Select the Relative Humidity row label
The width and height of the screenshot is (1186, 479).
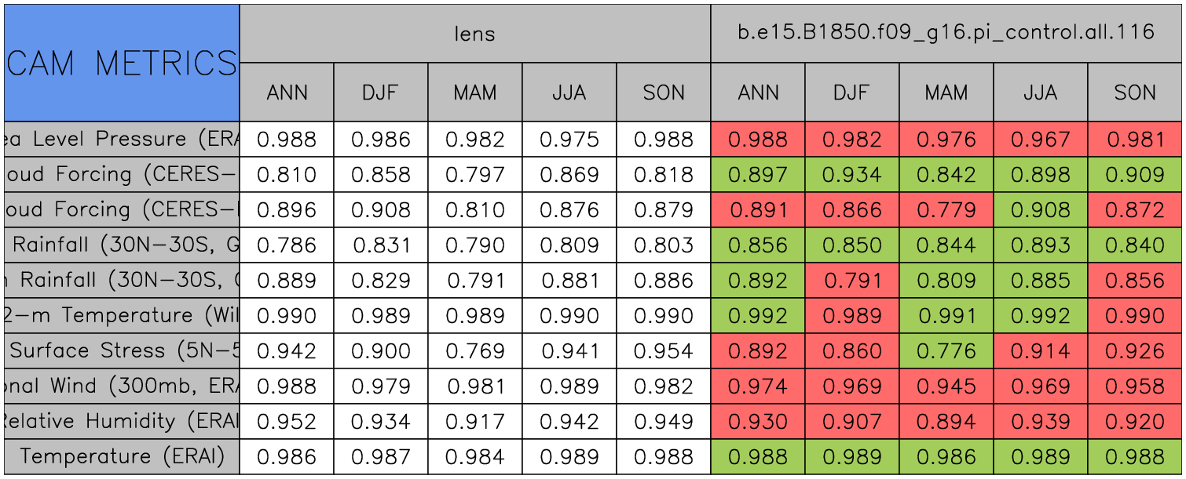pyautogui.click(x=122, y=422)
